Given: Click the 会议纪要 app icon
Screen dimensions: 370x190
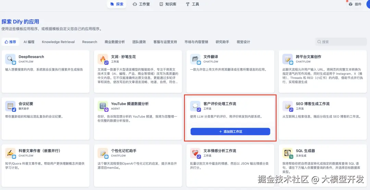Looking at the screenshot, I should (x=10, y=106).
